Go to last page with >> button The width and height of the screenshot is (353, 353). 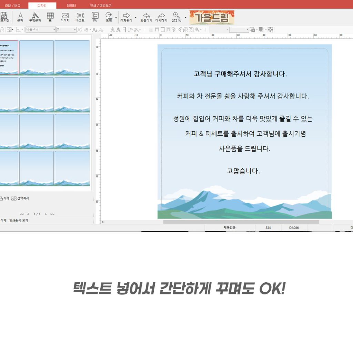(x=52, y=214)
